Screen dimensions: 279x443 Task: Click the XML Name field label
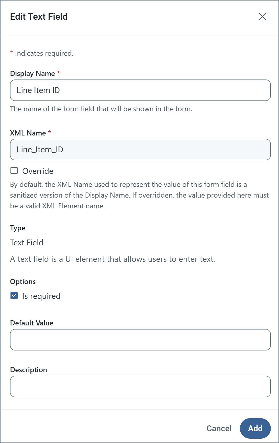pos(28,133)
